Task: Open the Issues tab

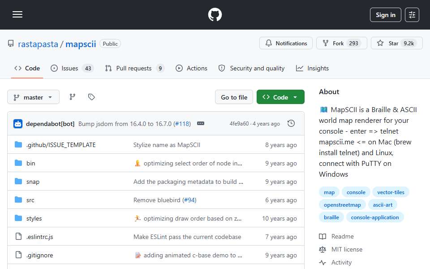Action: [x=72, y=68]
